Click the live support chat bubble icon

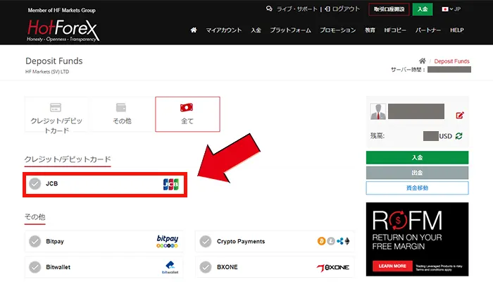click(x=269, y=8)
